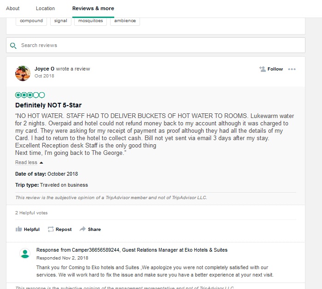
Task: Switch to the About tab
Action: coord(13,8)
